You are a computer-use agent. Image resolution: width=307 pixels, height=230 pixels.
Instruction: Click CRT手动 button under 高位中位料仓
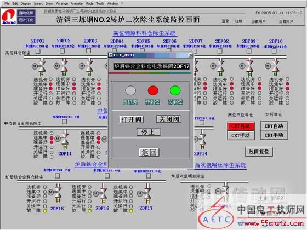(x=241, y=135)
